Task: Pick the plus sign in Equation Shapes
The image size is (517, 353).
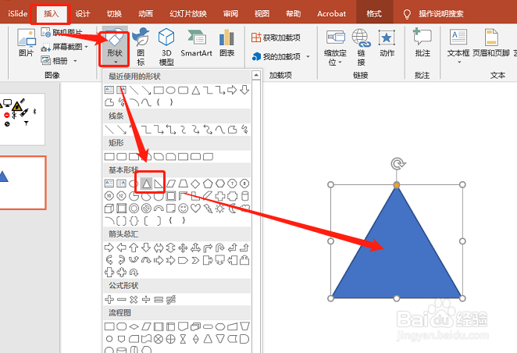Action: (109, 299)
